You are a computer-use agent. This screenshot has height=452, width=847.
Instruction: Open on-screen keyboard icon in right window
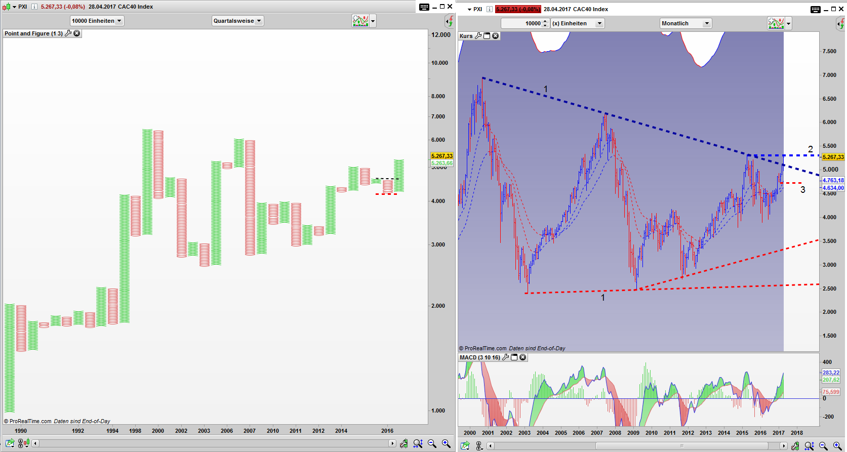pos(816,9)
